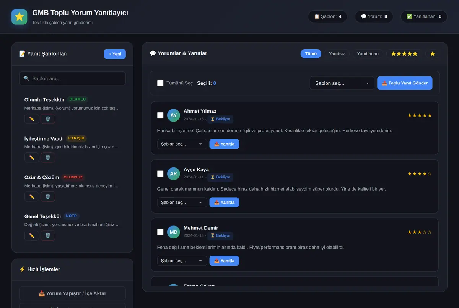The width and height of the screenshot is (459, 308).
Task: Click Ayşe Kaya's four-star rating
Action: click(x=420, y=174)
